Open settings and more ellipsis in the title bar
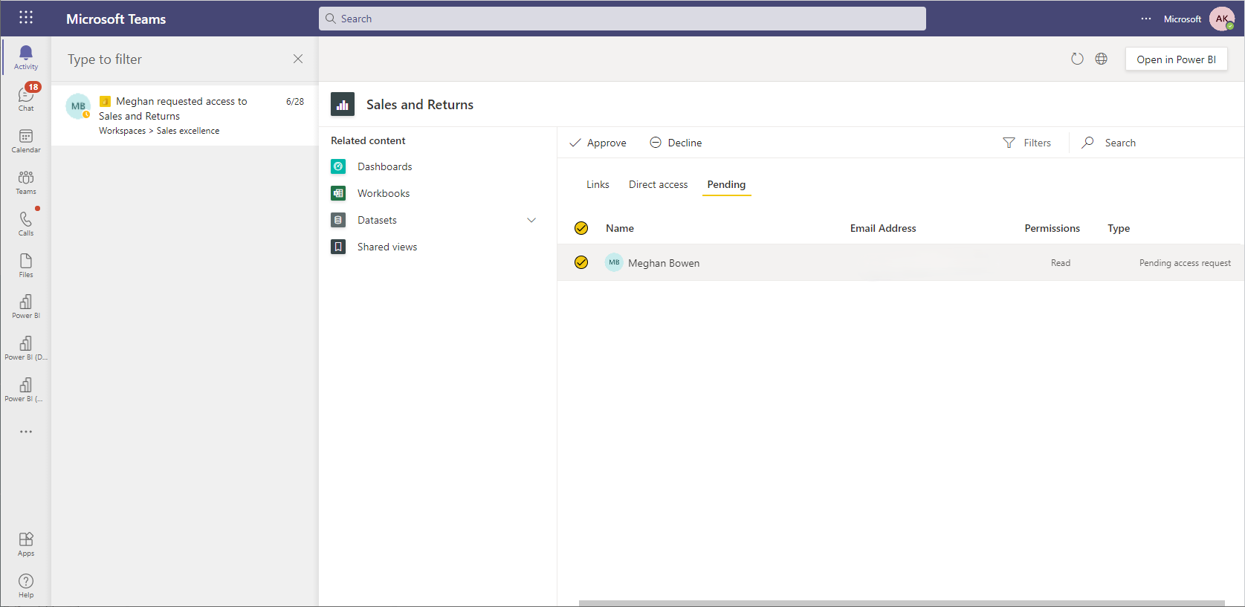Viewport: 1245px width, 607px height. (x=1146, y=19)
